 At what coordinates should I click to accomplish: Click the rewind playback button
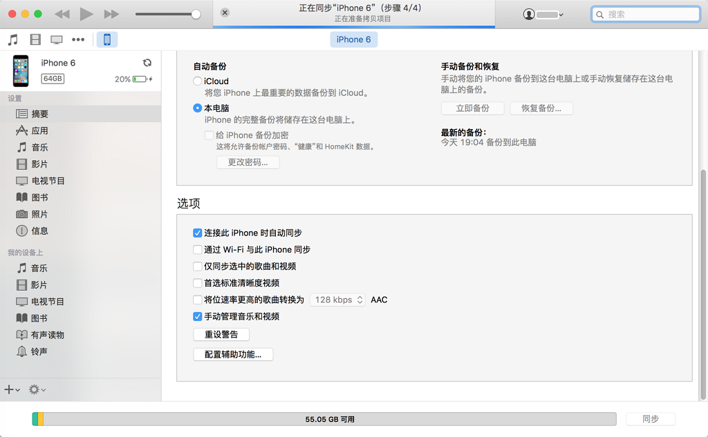(62, 14)
